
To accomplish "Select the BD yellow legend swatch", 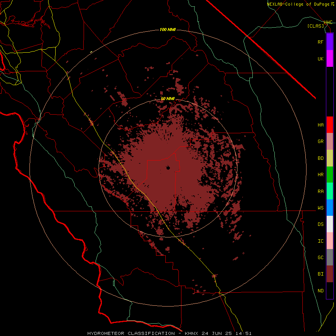I will (330, 158).
